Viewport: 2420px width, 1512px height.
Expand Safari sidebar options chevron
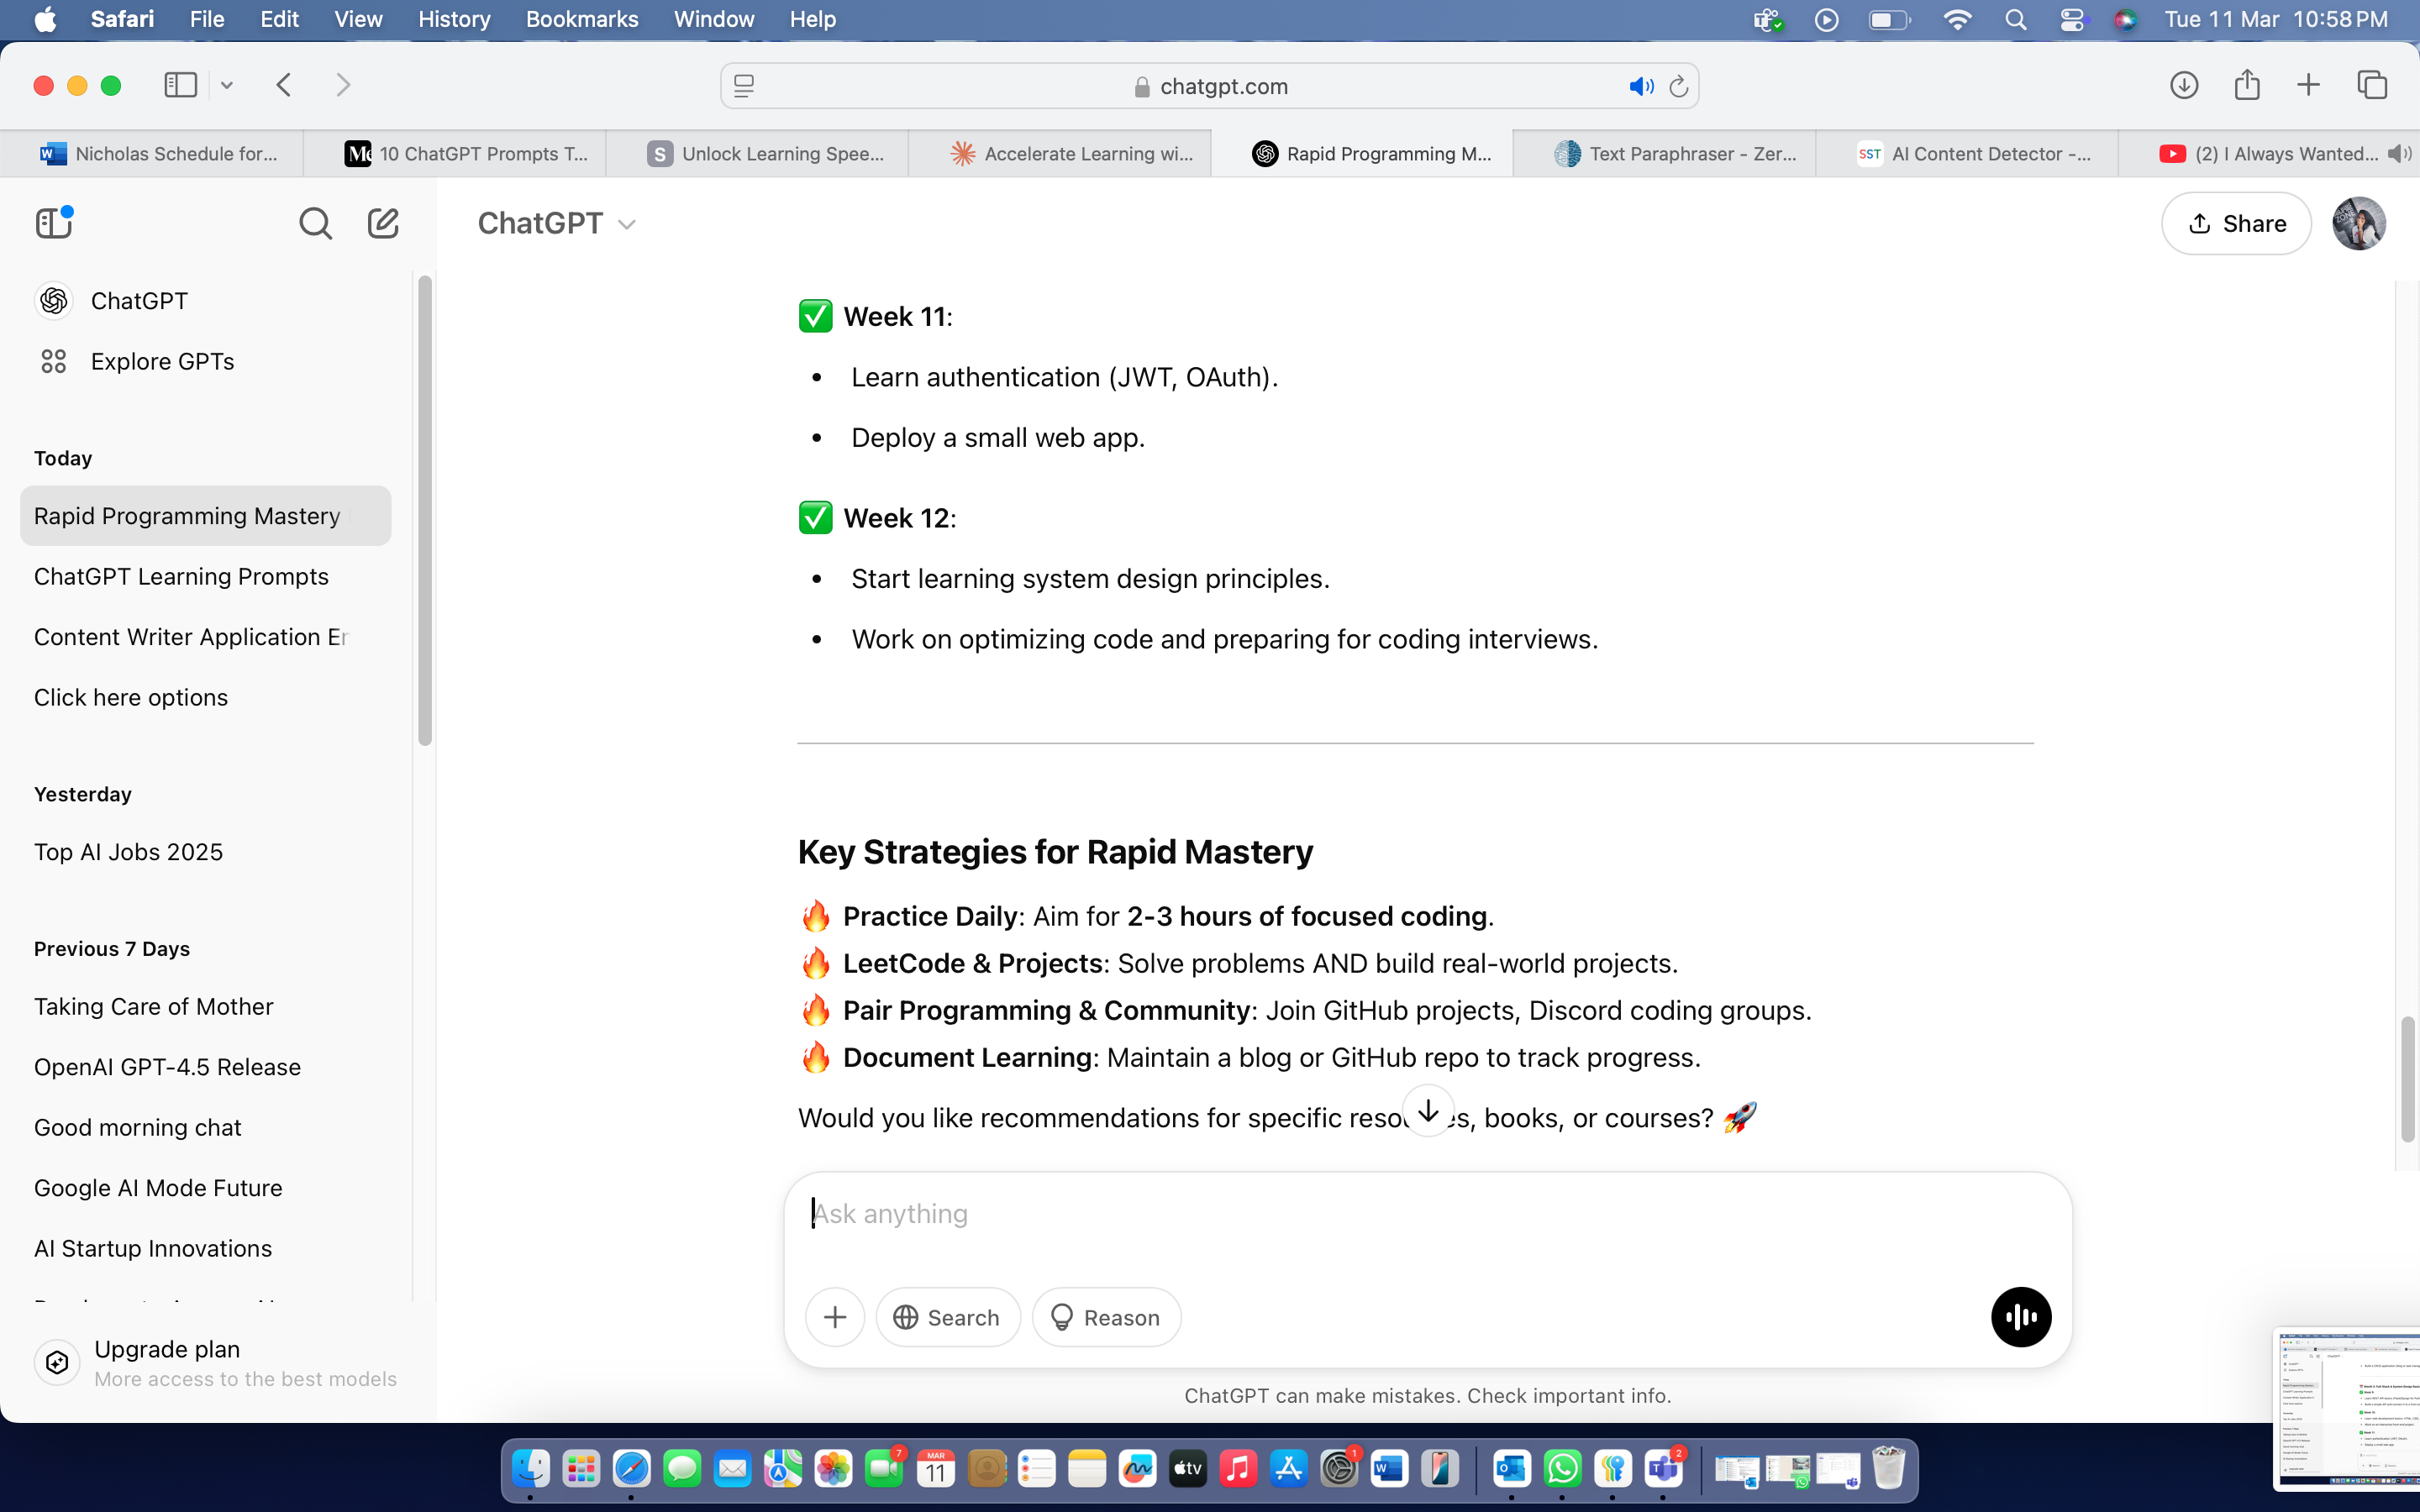tap(227, 86)
